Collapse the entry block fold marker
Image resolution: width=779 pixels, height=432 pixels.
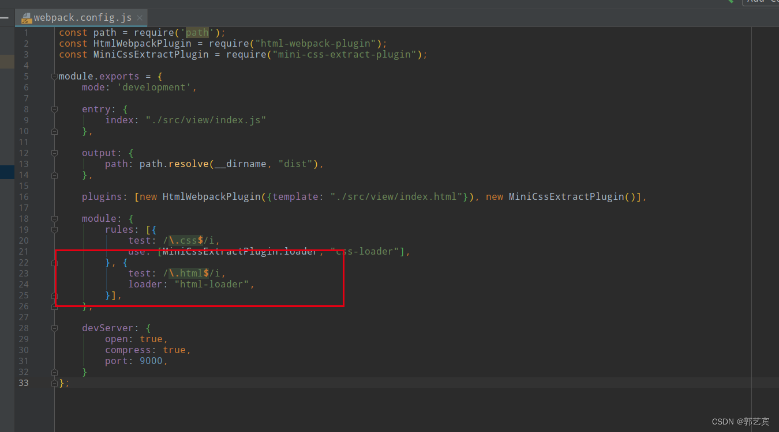(x=54, y=109)
